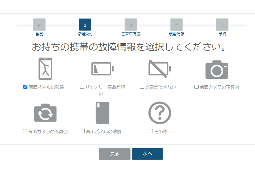Mark the その他 checkbox

coord(151,131)
